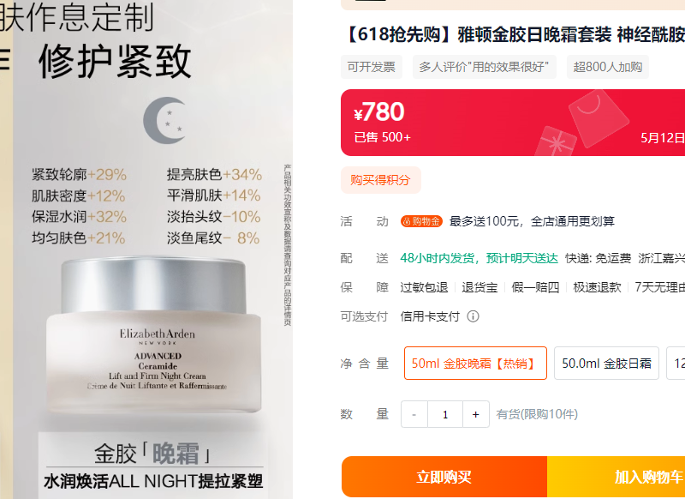Click 立即购买 buy now button
Image resolution: width=685 pixels, height=499 pixels.
[x=444, y=477]
